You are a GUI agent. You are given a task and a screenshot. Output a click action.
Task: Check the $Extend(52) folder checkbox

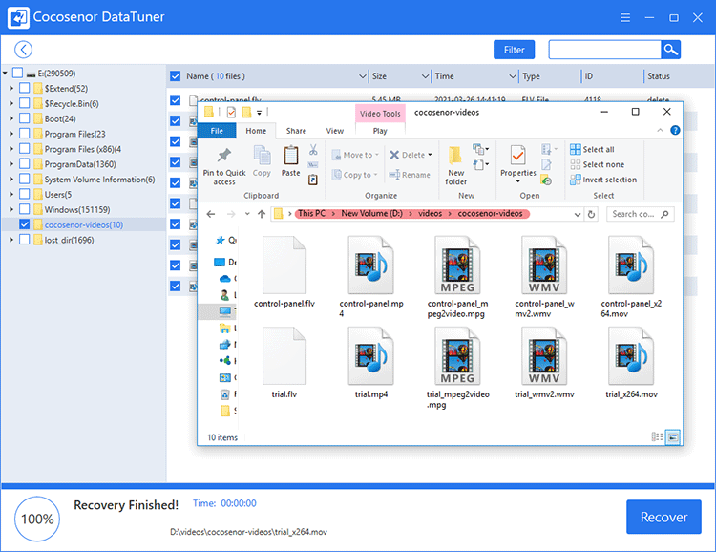click(25, 88)
